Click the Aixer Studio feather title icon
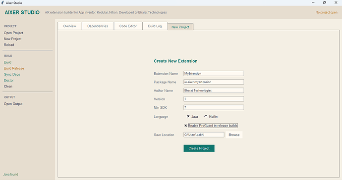This screenshot has width=342, height=180. tap(2, 3)
